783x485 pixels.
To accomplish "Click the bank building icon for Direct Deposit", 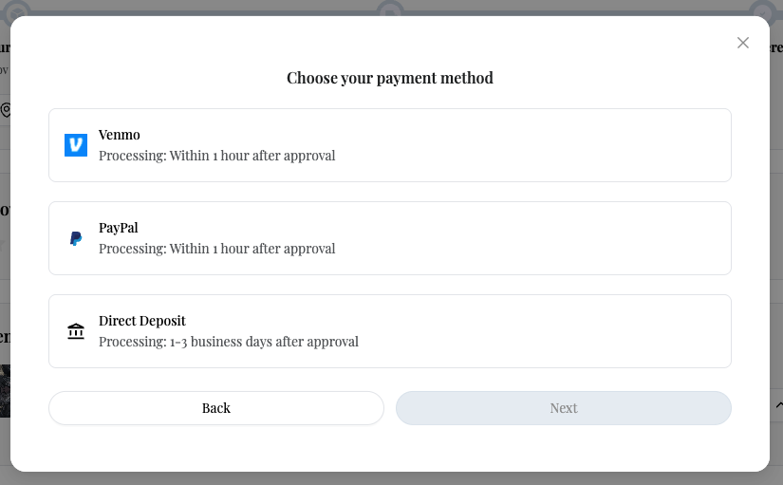I will 76,331.
